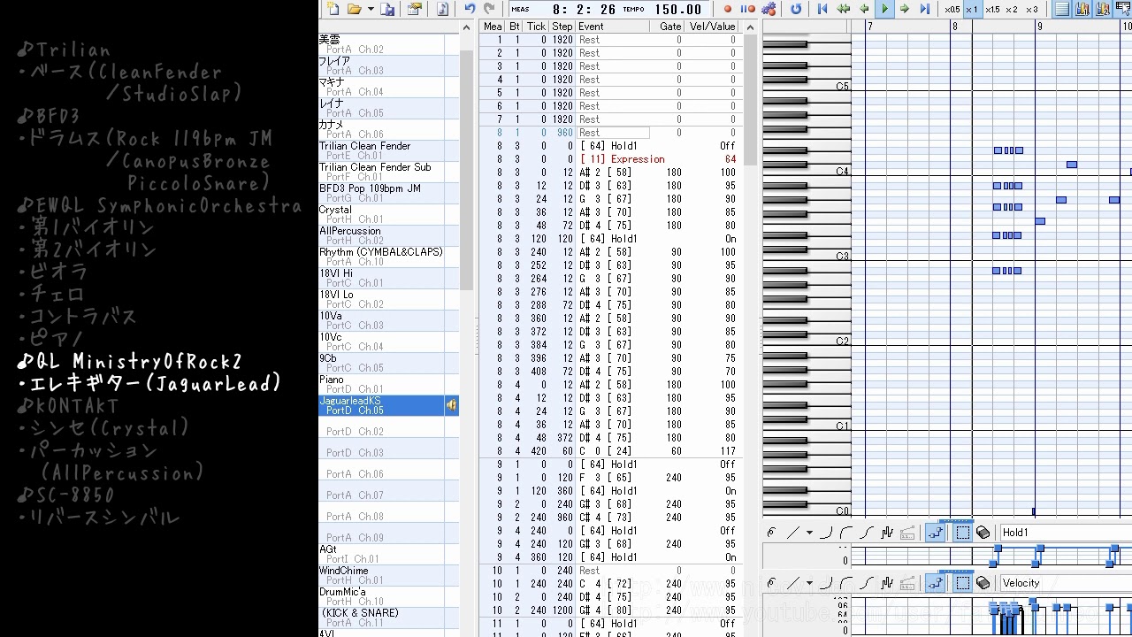Step forward one measure
Viewport: 1132px width, 637px height.
pyautogui.click(x=905, y=9)
